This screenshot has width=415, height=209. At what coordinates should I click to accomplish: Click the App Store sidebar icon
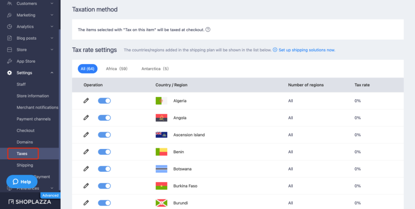10,61
